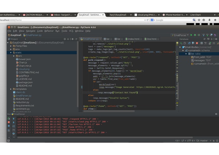Click the EmailParser.py breadcrumb in the navigation bar
219x155 pixels.
point(32,35)
